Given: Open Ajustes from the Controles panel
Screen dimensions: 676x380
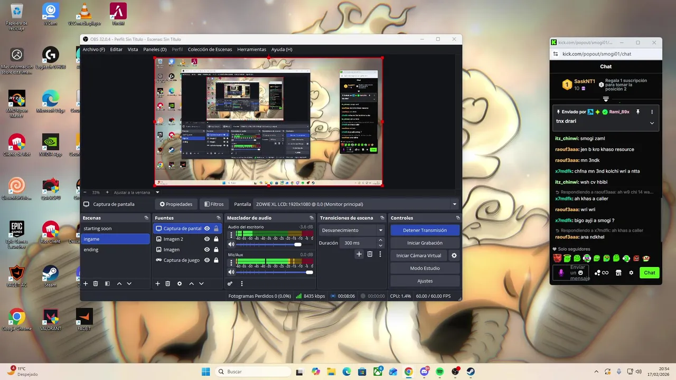Looking at the screenshot, I should pos(425,281).
